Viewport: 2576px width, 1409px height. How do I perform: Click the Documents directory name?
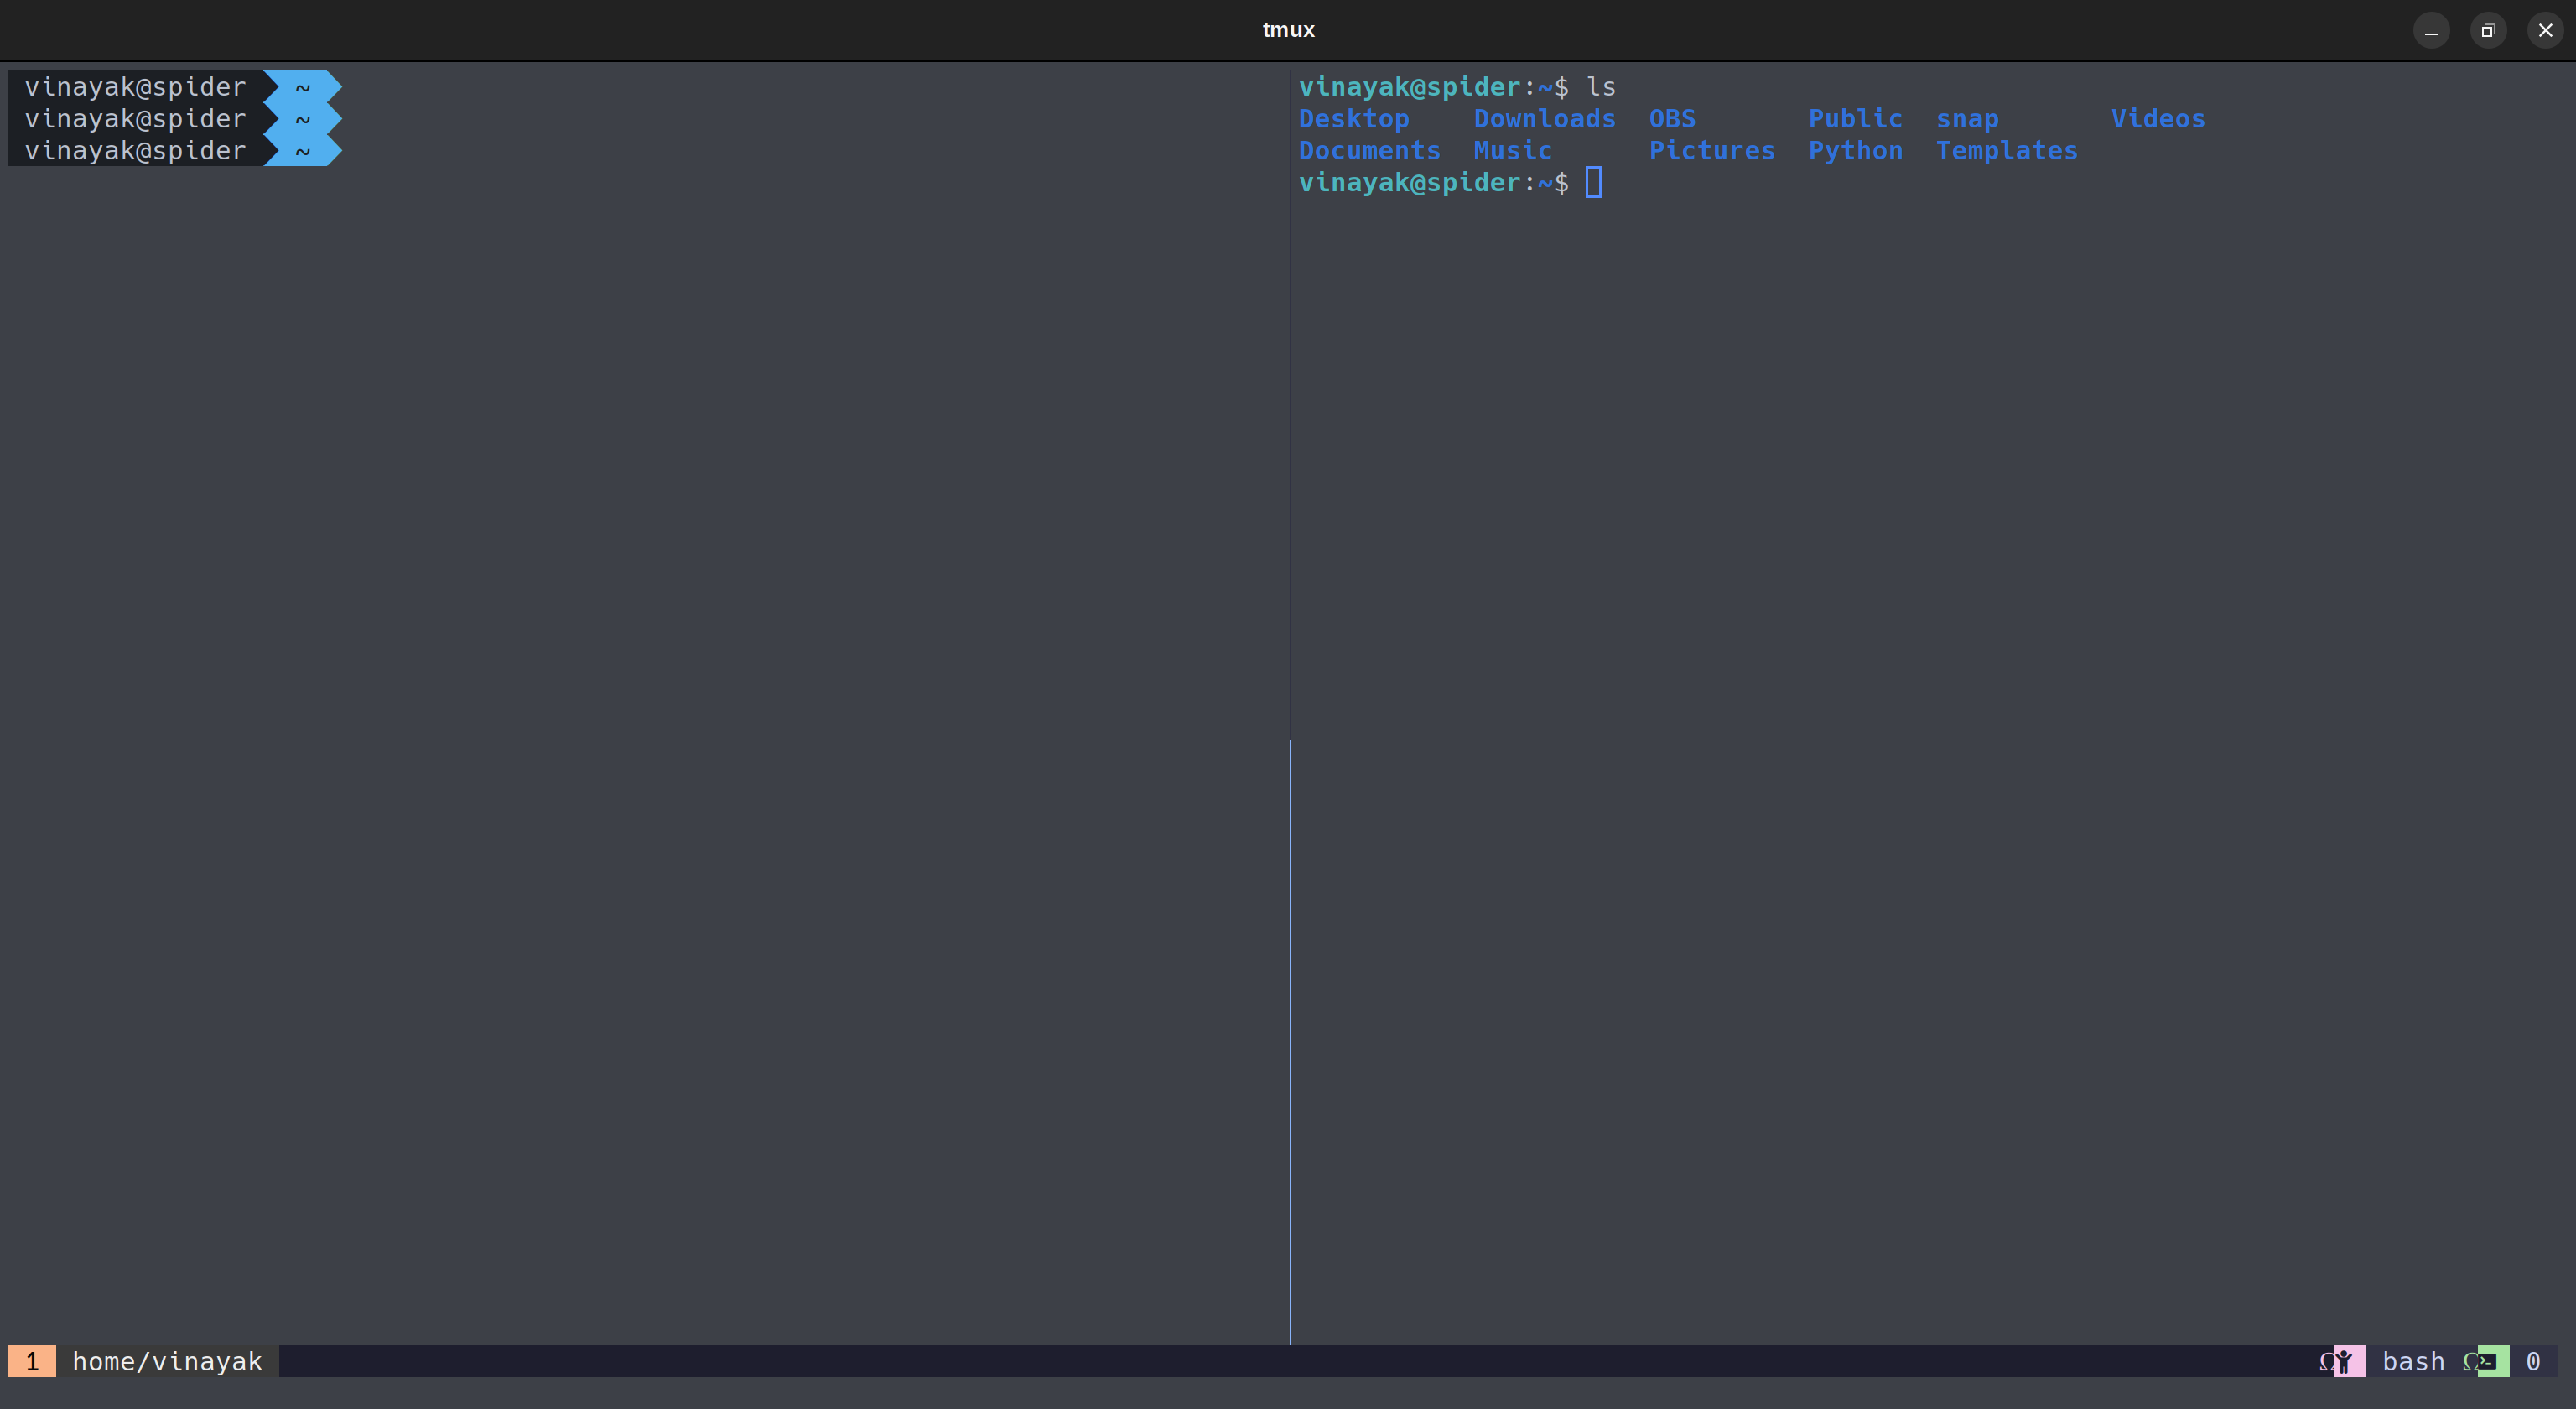[1369, 151]
